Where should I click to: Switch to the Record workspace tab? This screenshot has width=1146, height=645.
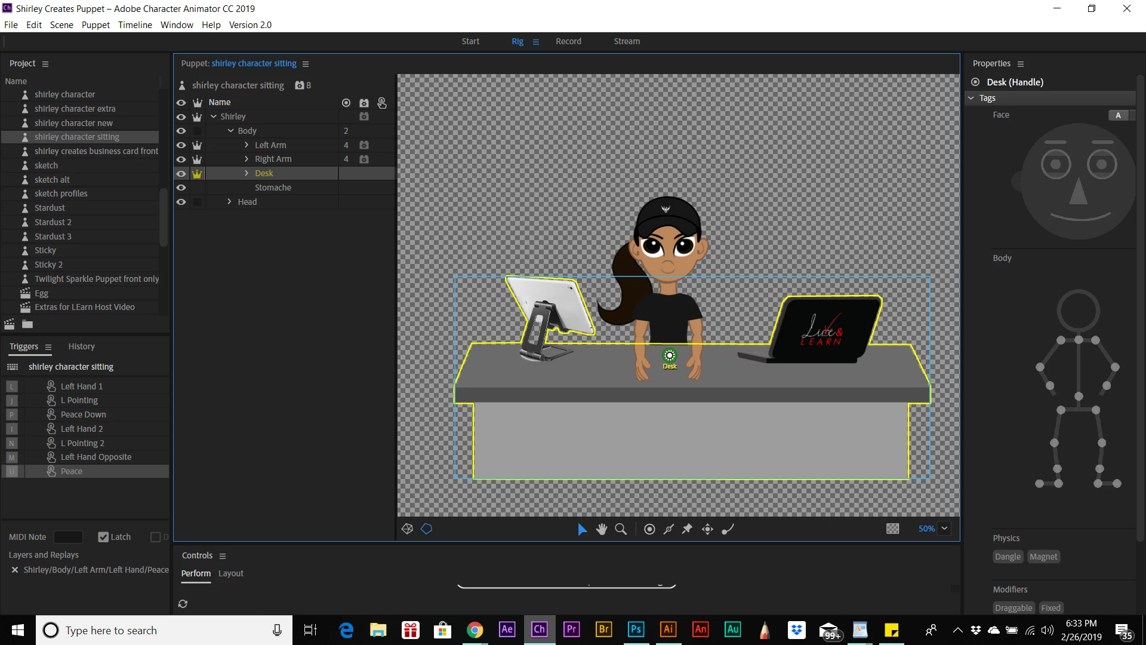568,41
